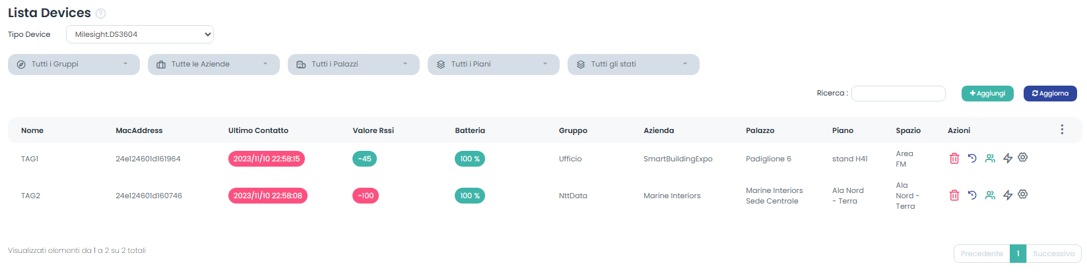This screenshot has width=1087, height=274.
Task: Click users group icon for TAG1
Action: 990,158
